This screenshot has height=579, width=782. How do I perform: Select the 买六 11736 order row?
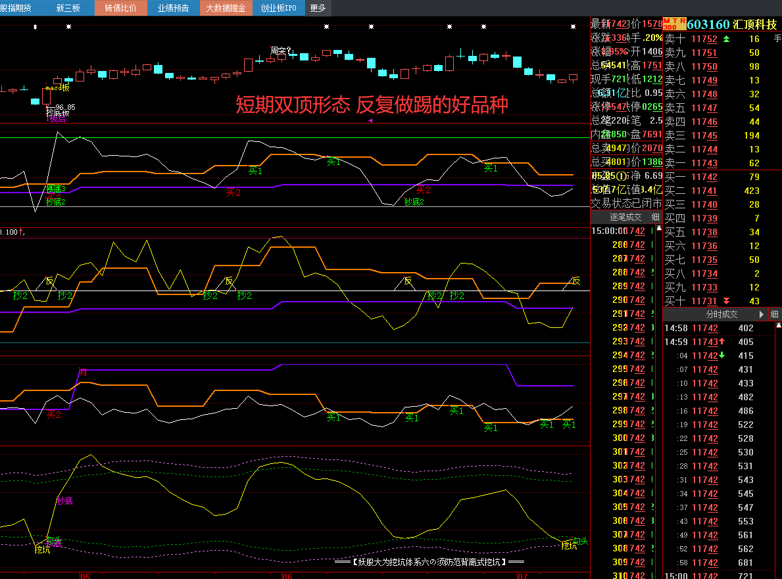722,246
